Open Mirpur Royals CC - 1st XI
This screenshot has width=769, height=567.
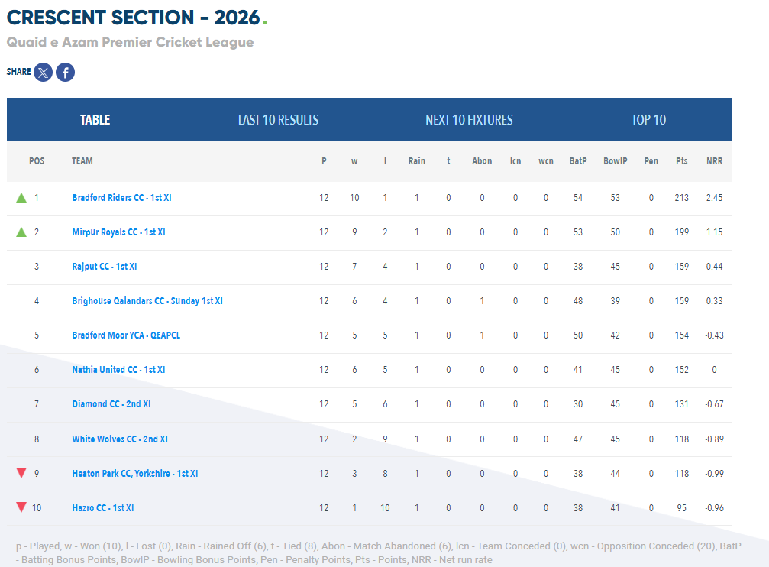[x=118, y=232]
